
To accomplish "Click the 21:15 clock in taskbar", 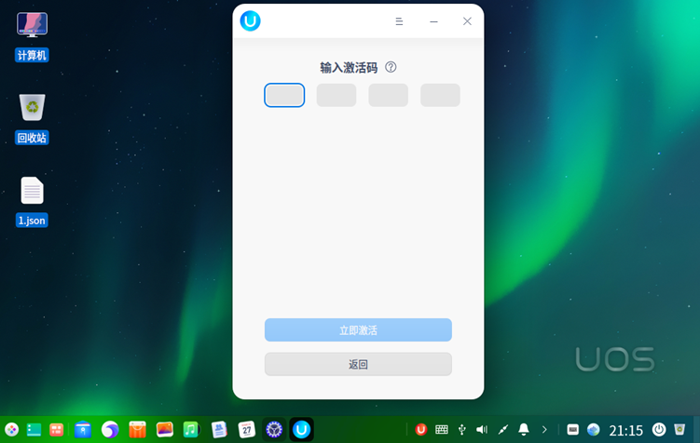I will (625, 430).
